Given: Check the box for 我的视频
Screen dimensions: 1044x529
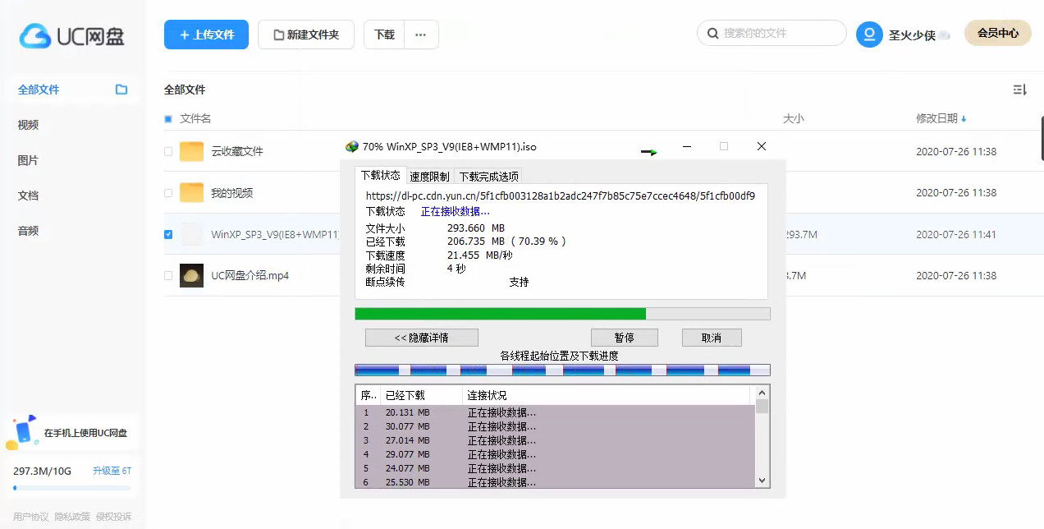Looking at the screenshot, I should pyautogui.click(x=168, y=193).
